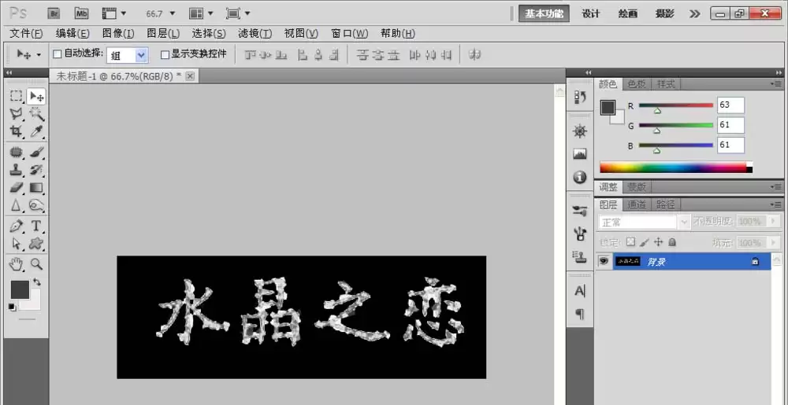This screenshot has width=788, height=405.
Task: Select the Magic Wand tool
Action: 36,114
